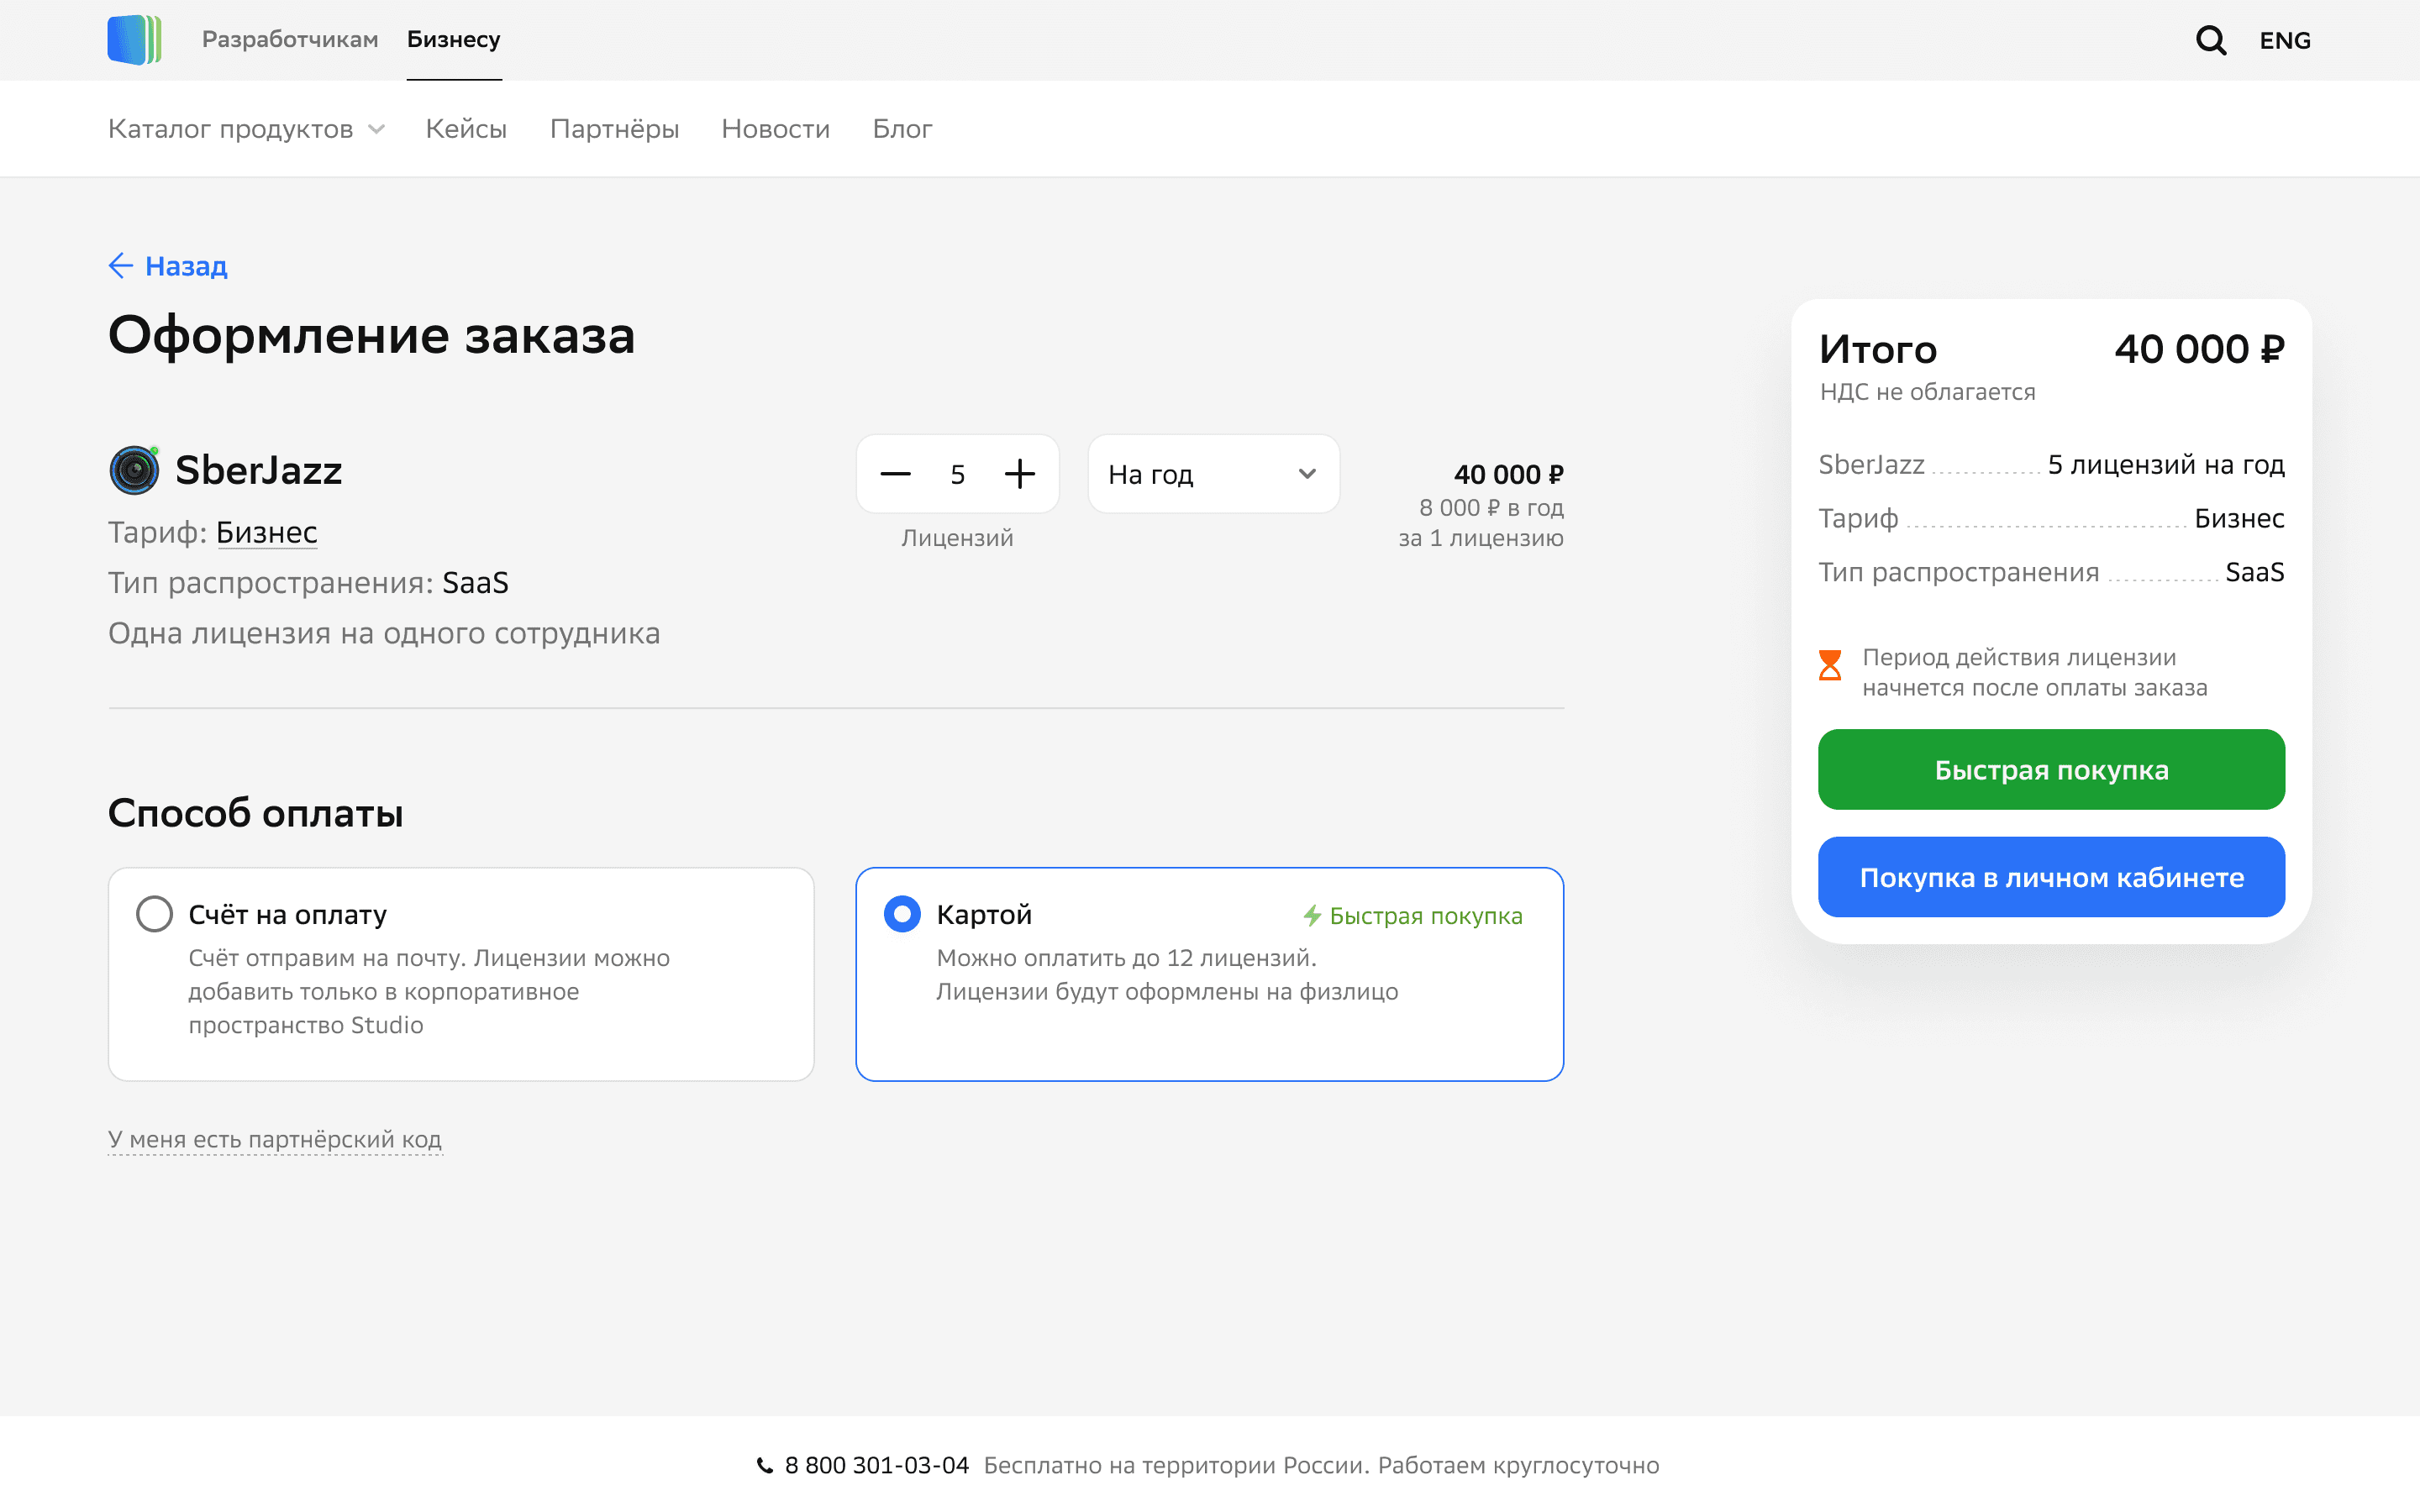Select Картой payment radio button

coord(902,914)
